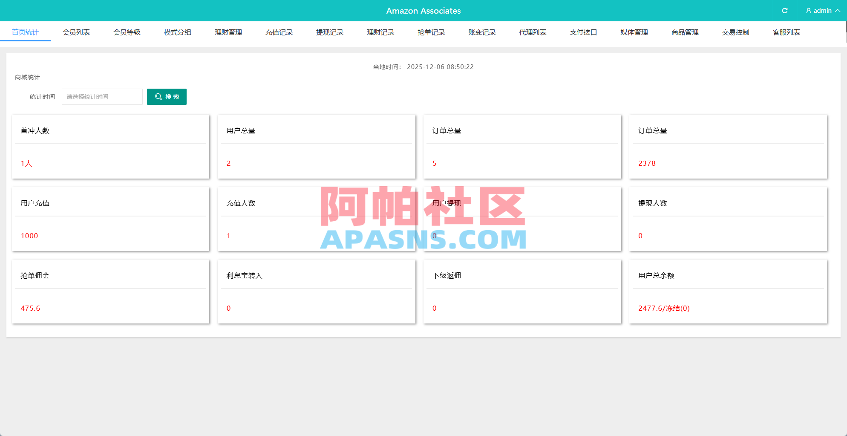847x436 pixels.
Task: Open the admin user dropdown
Action: click(x=823, y=11)
